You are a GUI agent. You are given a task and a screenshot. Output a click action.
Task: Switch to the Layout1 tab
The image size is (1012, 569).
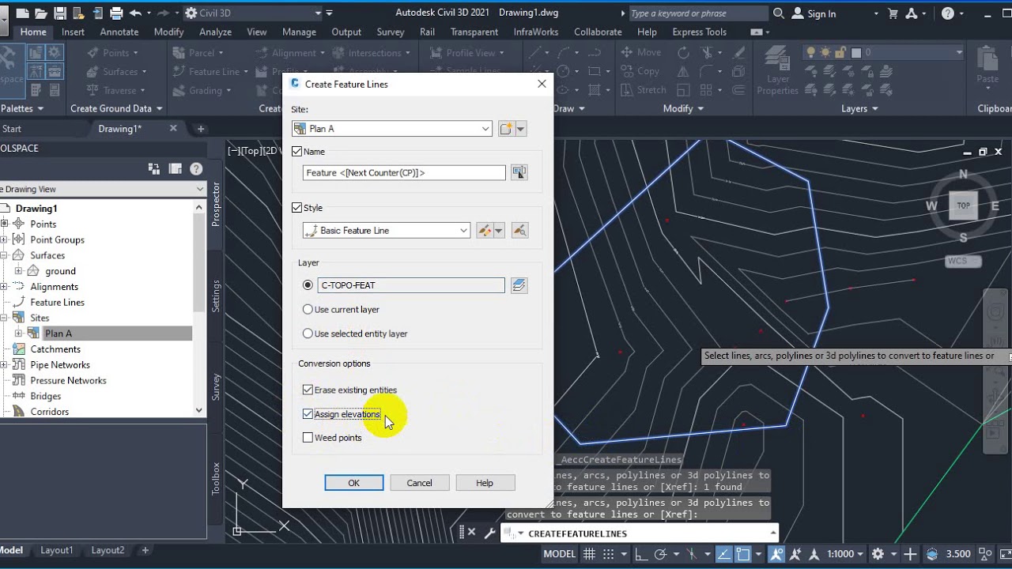(57, 550)
